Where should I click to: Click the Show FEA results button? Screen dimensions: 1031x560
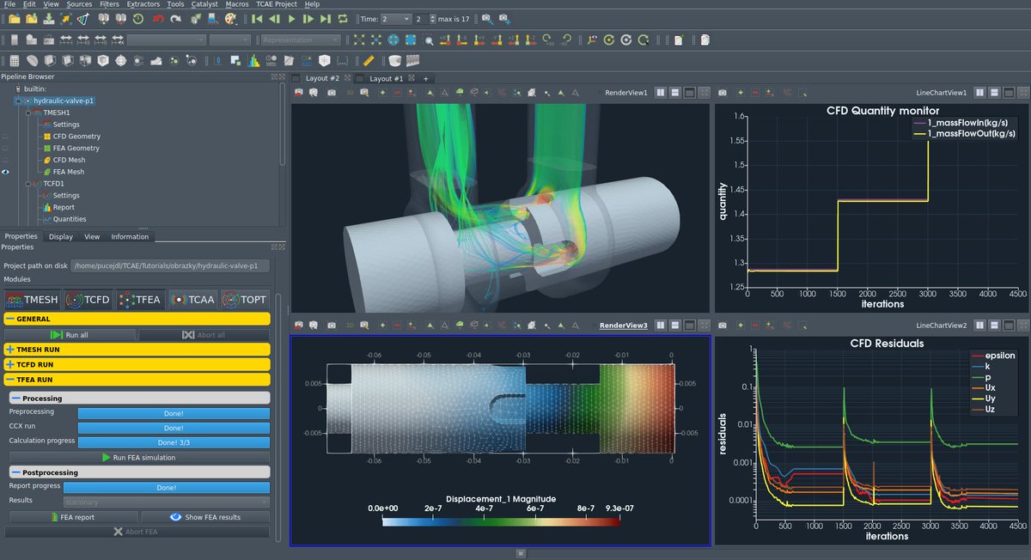(205, 517)
